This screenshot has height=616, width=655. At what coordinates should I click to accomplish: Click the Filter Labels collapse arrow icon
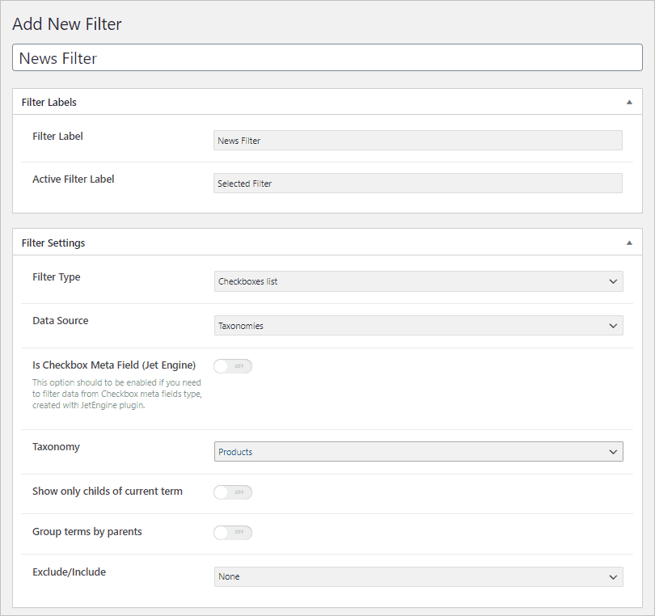pyautogui.click(x=630, y=102)
